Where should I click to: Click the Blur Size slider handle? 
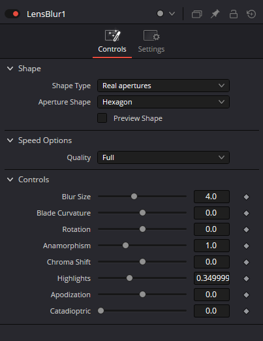(x=134, y=197)
